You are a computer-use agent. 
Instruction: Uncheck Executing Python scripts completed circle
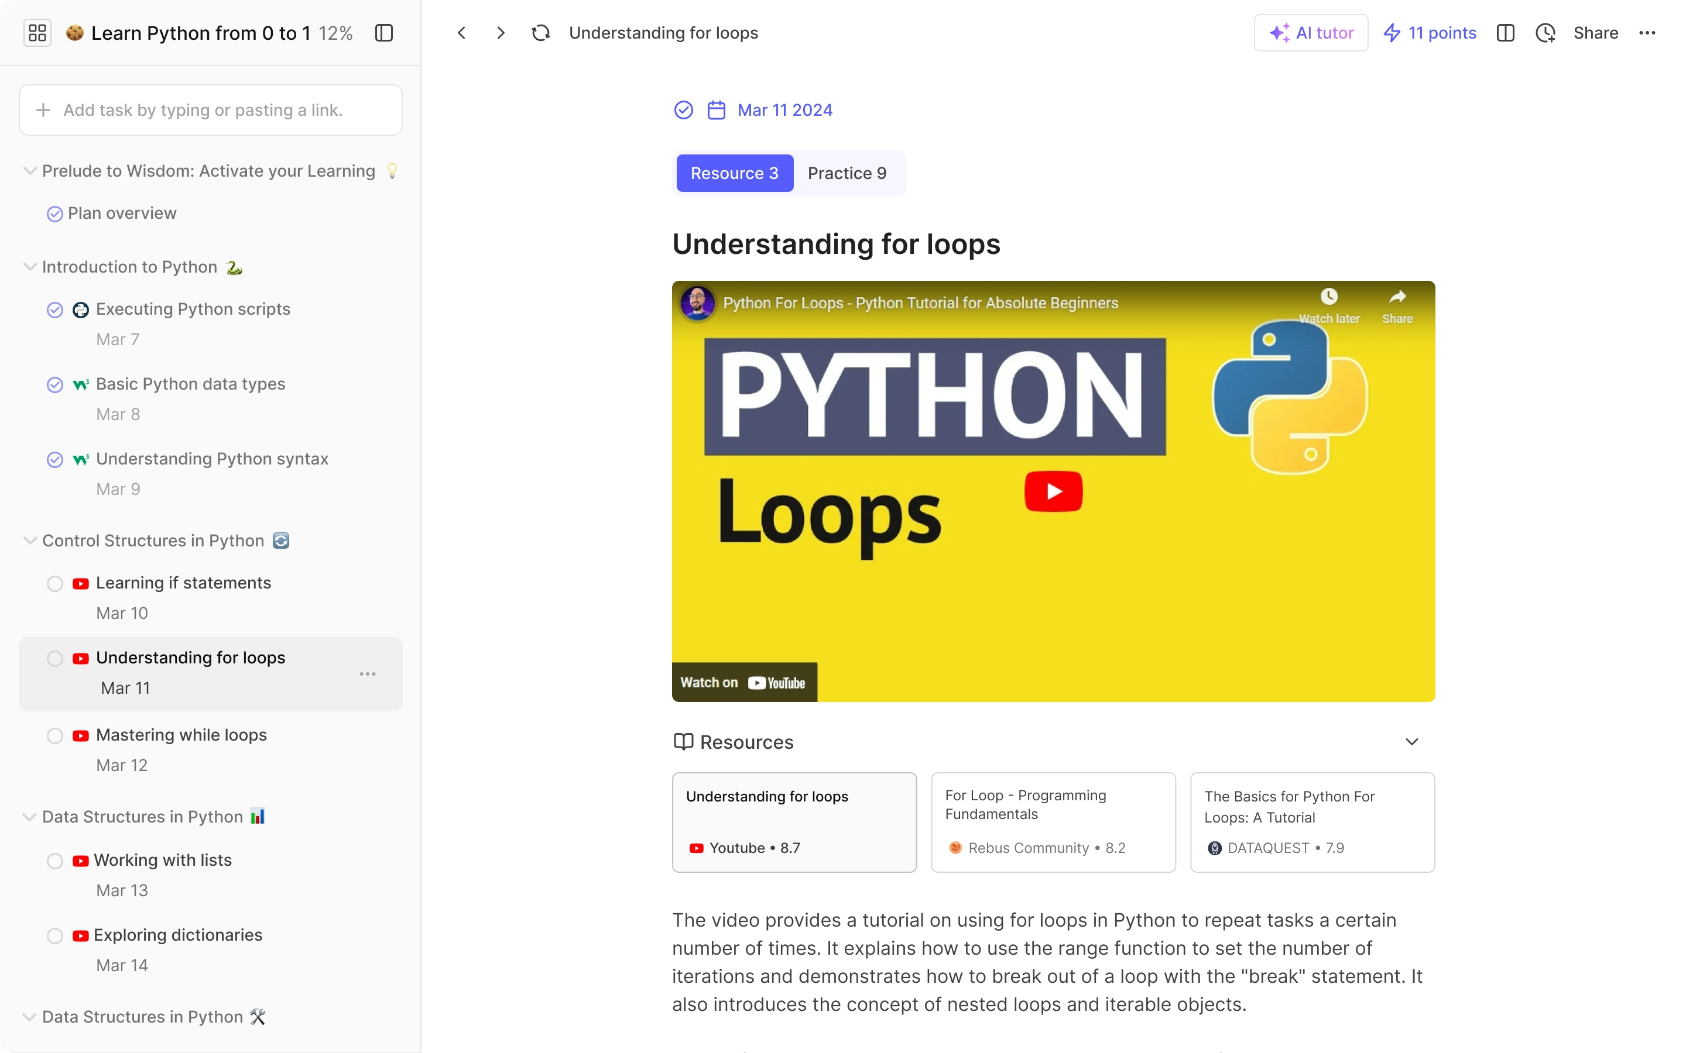coord(55,310)
